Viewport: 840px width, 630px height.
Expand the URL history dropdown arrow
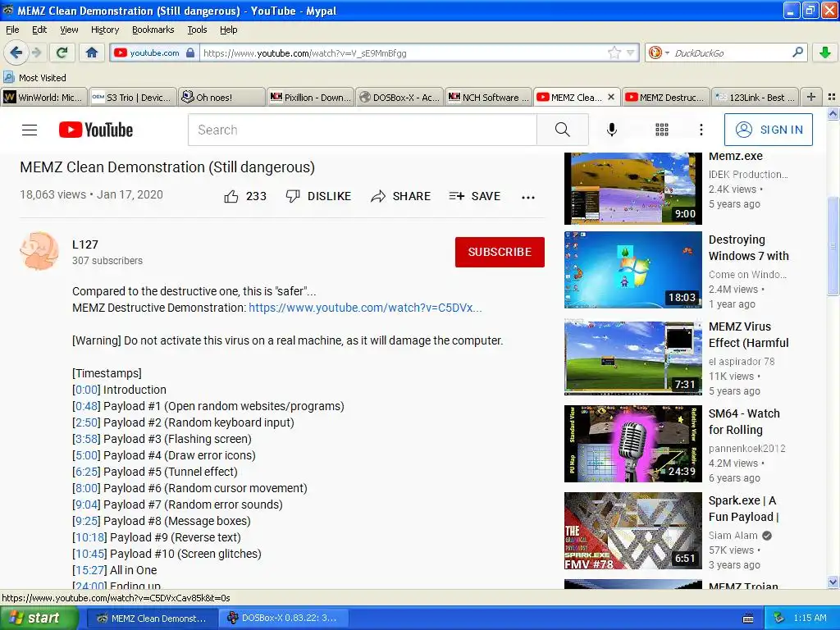631,52
